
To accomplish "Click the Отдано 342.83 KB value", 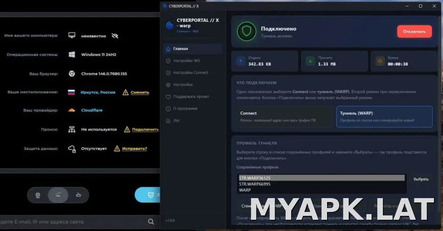I will coord(260,64).
